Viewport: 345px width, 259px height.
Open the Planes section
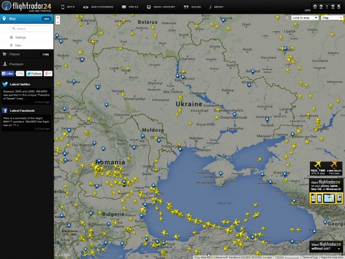click(x=27, y=54)
